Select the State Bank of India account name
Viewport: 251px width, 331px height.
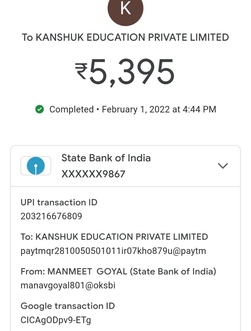point(106,158)
